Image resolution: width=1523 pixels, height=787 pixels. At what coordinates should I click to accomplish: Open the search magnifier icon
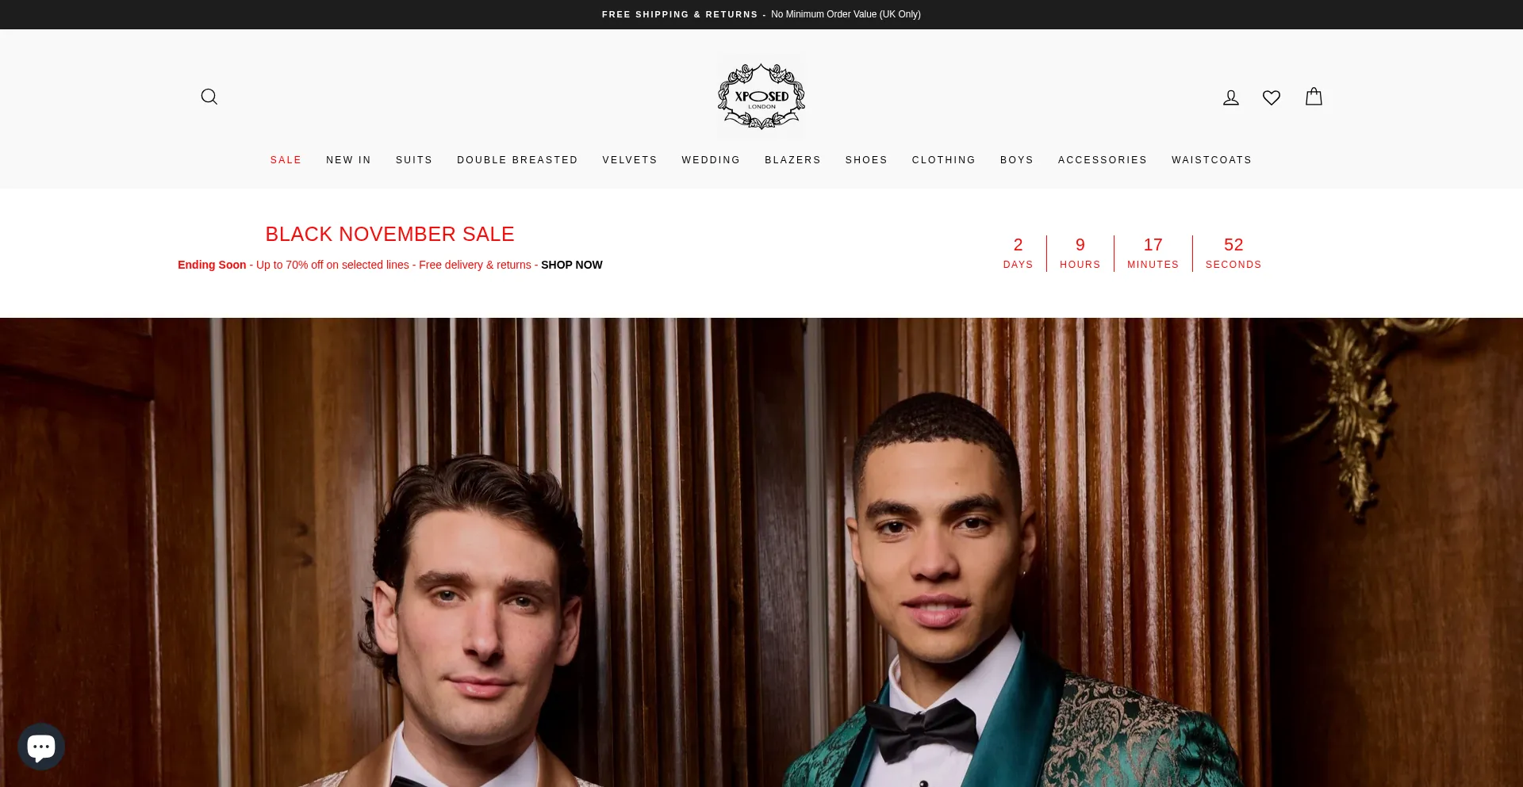click(209, 97)
